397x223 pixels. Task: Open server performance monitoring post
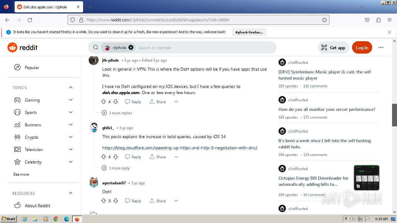[x=327, y=109]
